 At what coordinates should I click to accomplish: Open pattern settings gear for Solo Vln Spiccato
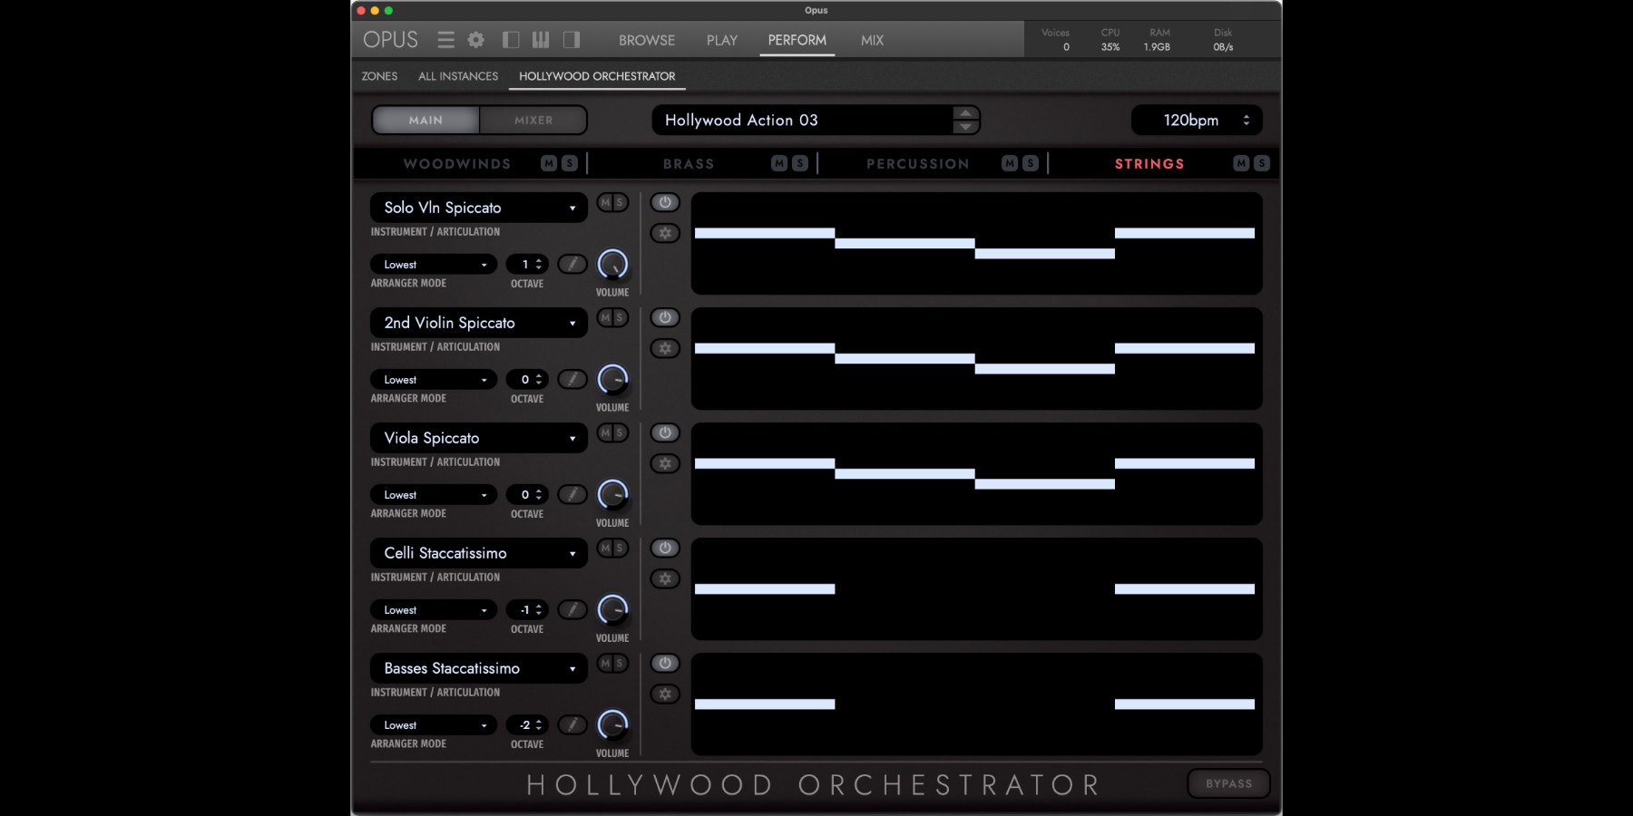665,234
